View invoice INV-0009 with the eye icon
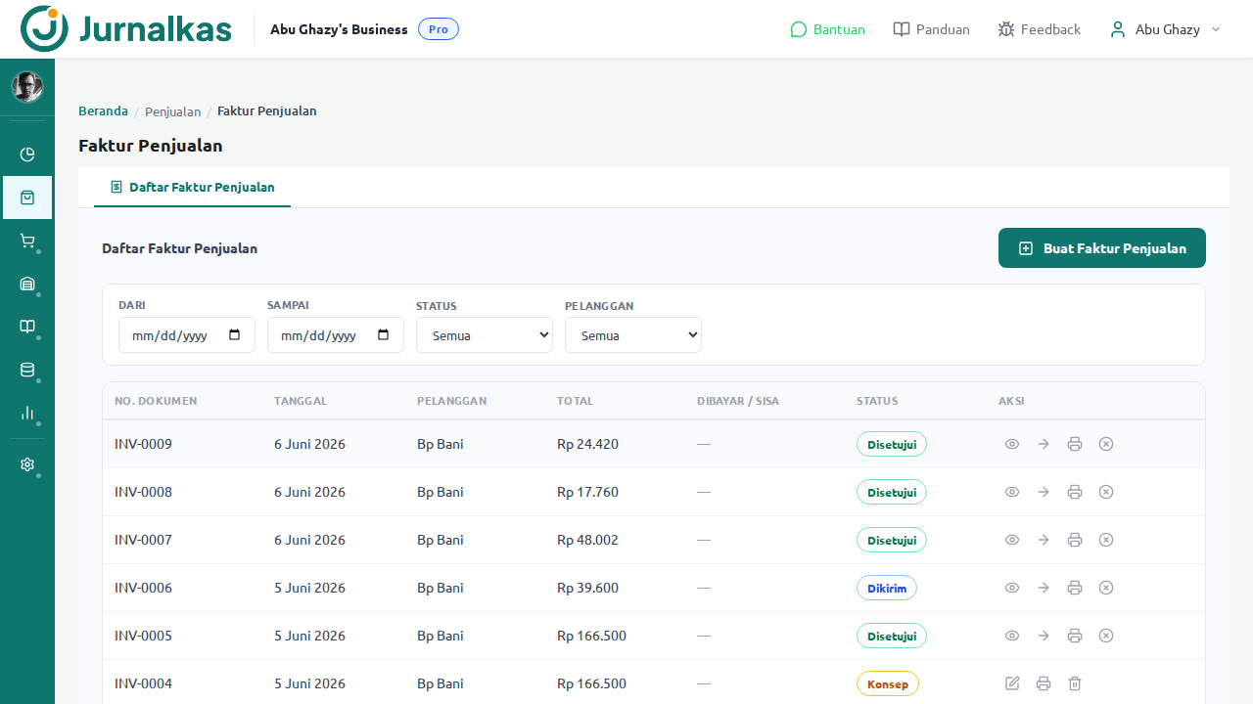This screenshot has height=704, width=1253. click(x=1012, y=444)
